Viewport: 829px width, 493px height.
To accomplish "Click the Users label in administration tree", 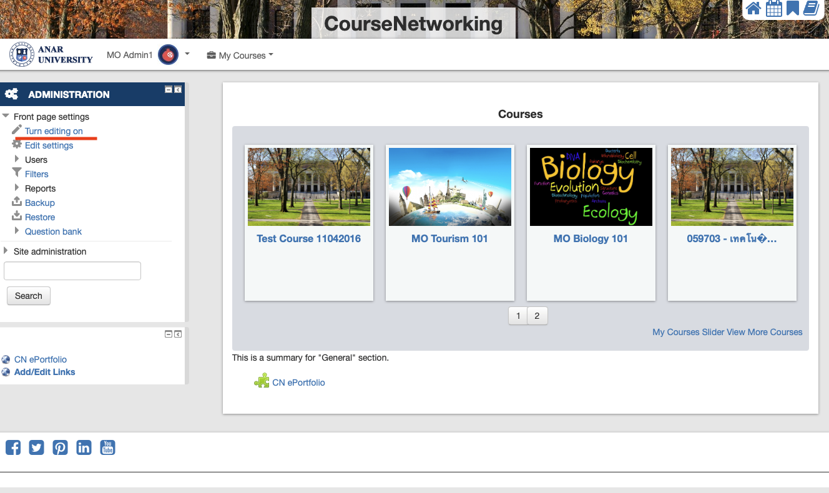I will tap(36, 160).
